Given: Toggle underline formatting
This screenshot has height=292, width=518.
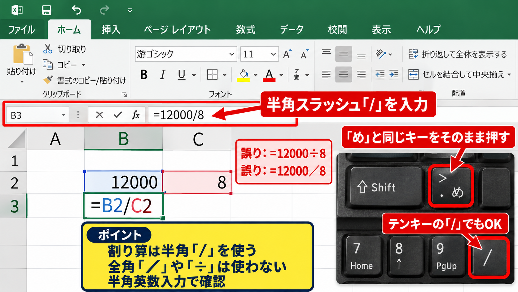Looking at the screenshot, I should (x=182, y=74).
